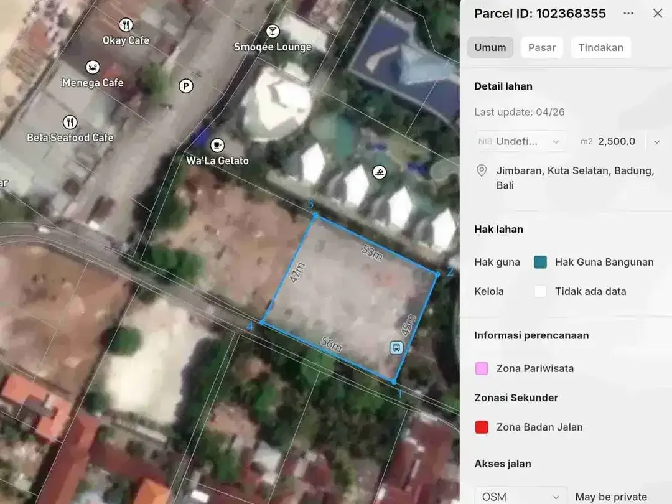Click the teal Hak Guna Bangunan swatch
The height and width of the screenshot is (504, 672).
pyautogui.click(x=541, y=263)
